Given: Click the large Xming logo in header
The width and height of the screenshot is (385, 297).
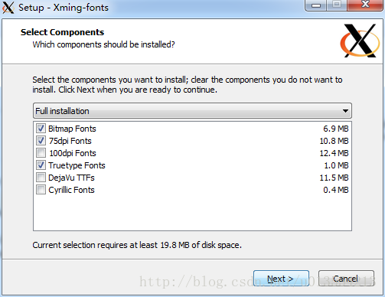Looking at the screenshot, I should coord(360,41).
